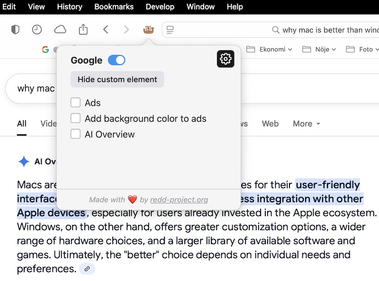The height and width of the screenshot is (281, 379).
Task: Click the magnifier icon in address bar
Action: [x=276, y=30]
